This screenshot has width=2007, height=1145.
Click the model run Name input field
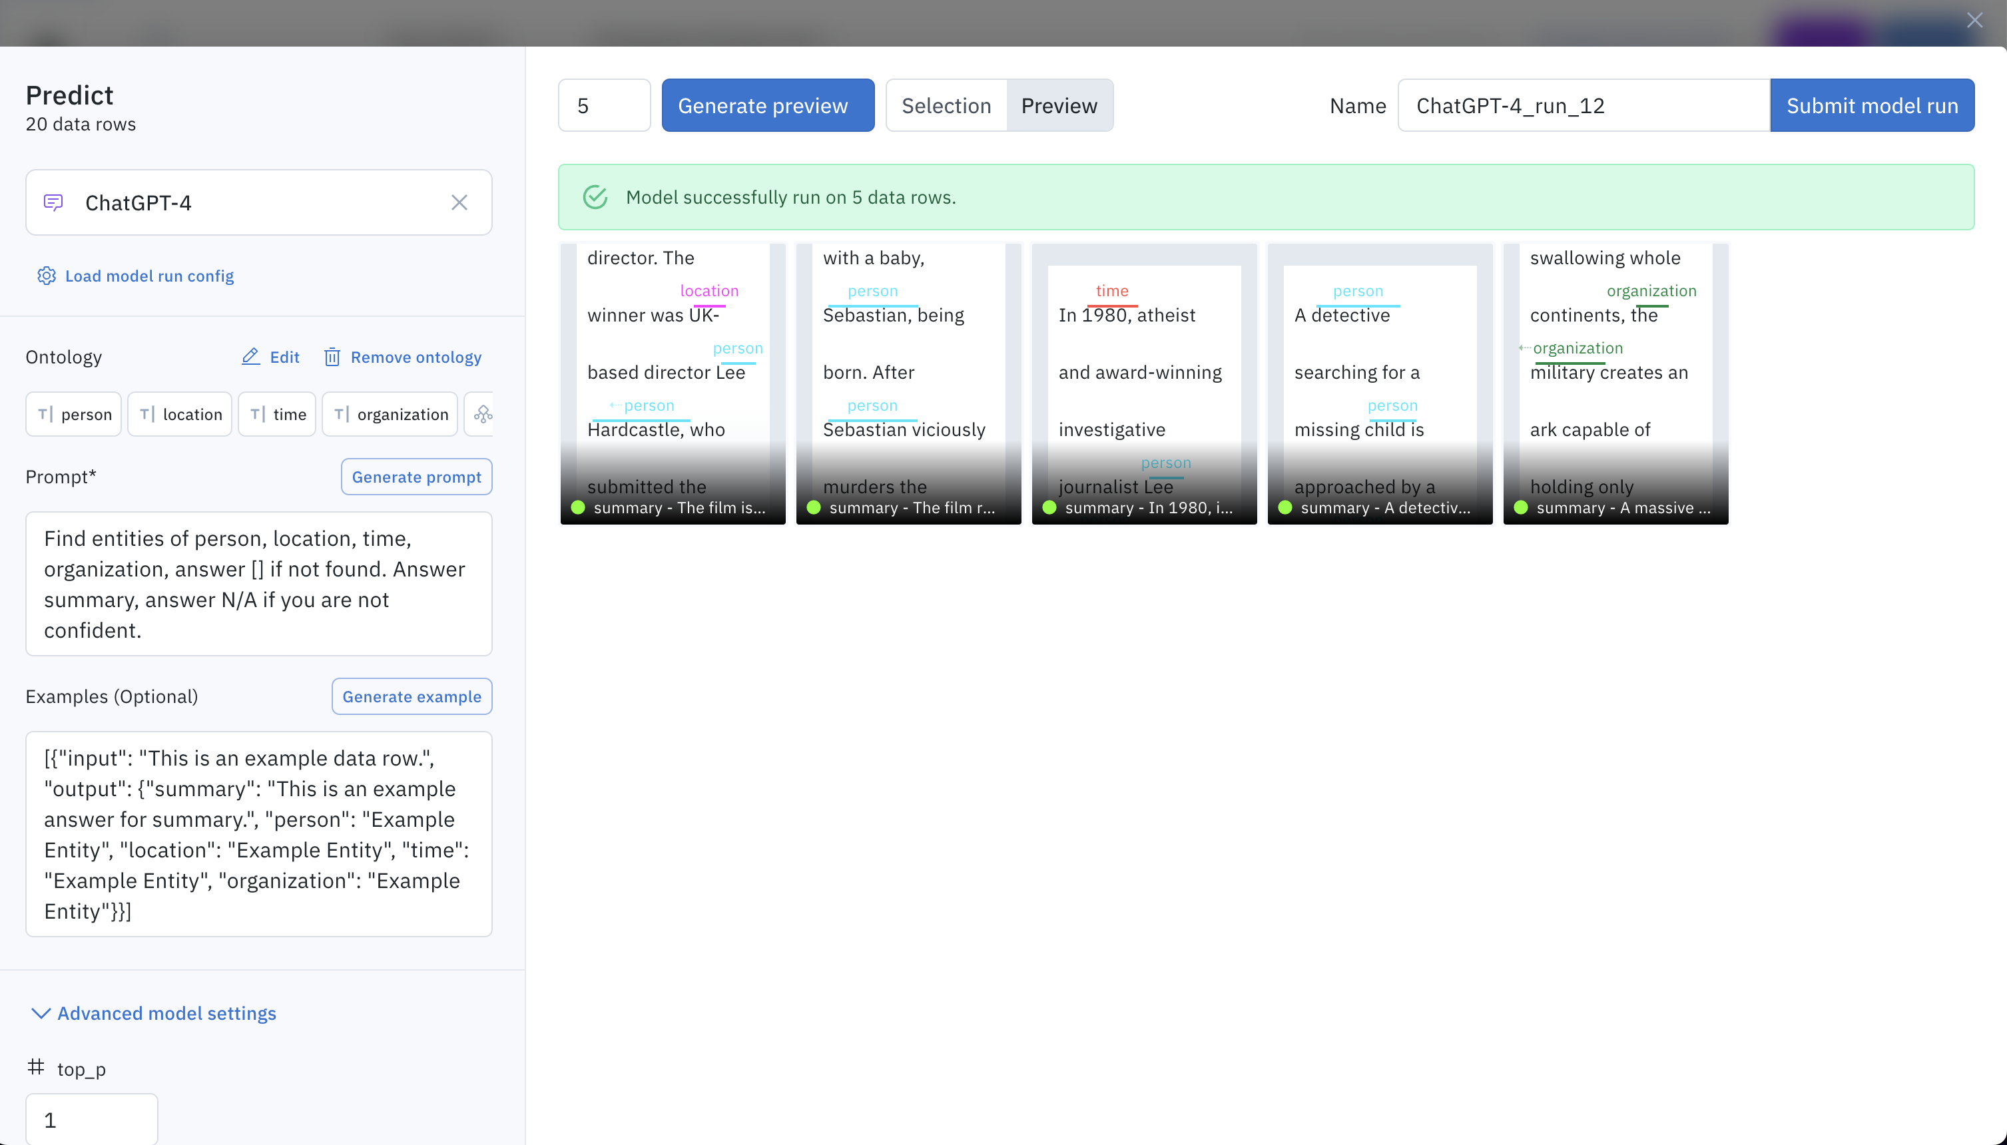tap(1582, 105)
